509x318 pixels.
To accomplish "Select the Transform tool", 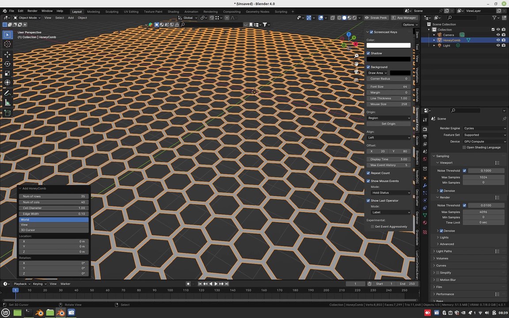I will tap(8, 83).
